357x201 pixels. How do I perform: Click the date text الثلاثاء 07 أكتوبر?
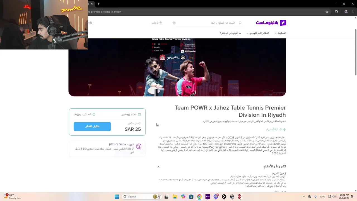[129, 114]
